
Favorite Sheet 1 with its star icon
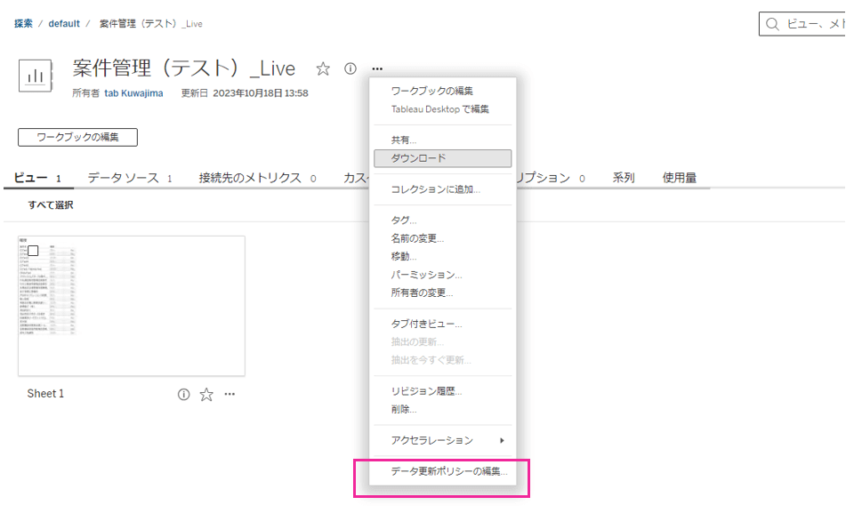[x=206, y=394]
